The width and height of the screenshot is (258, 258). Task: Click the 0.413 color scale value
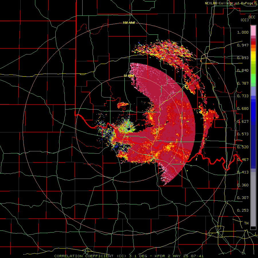(x=243, y=172)
